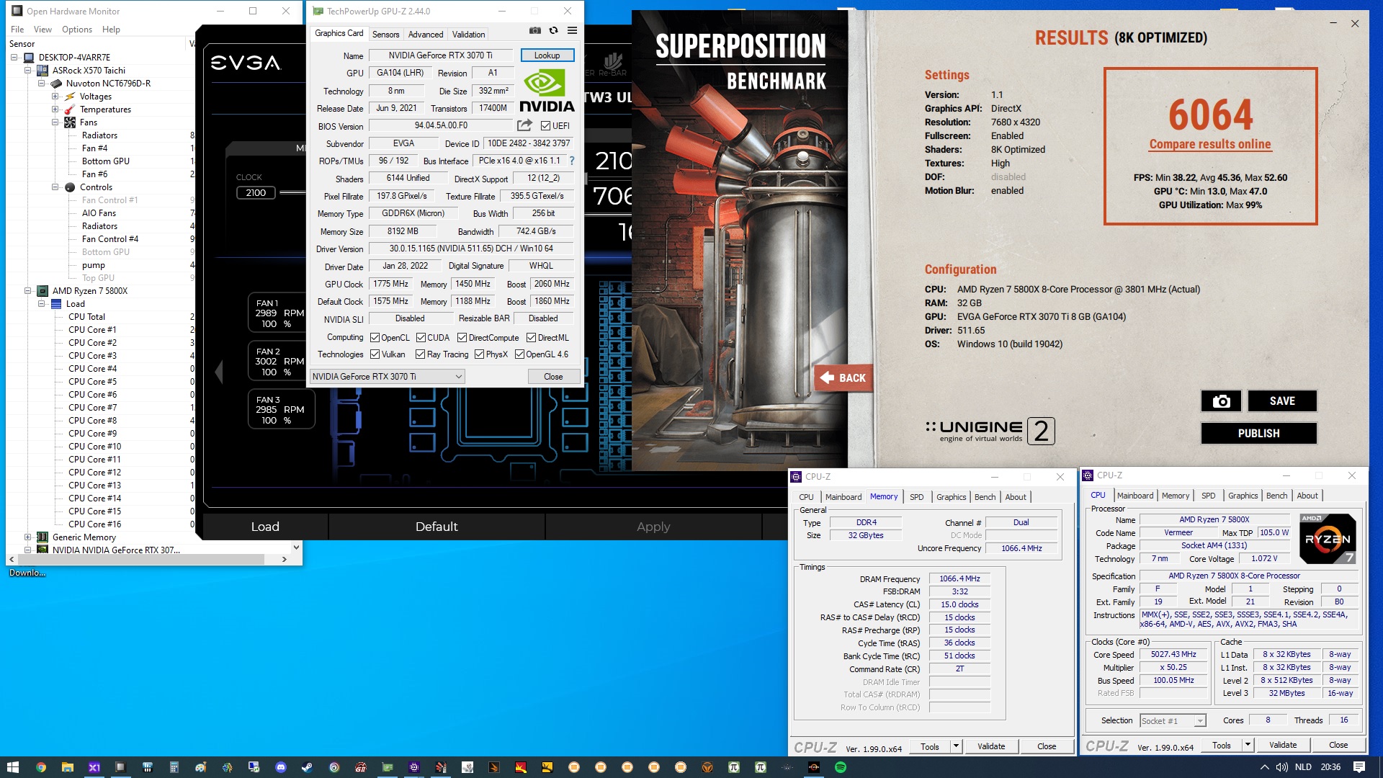Toggle the OpenGL 4.6 checkbox
The height and width of the screenshot is (778, 1383).
pos(519,354)
